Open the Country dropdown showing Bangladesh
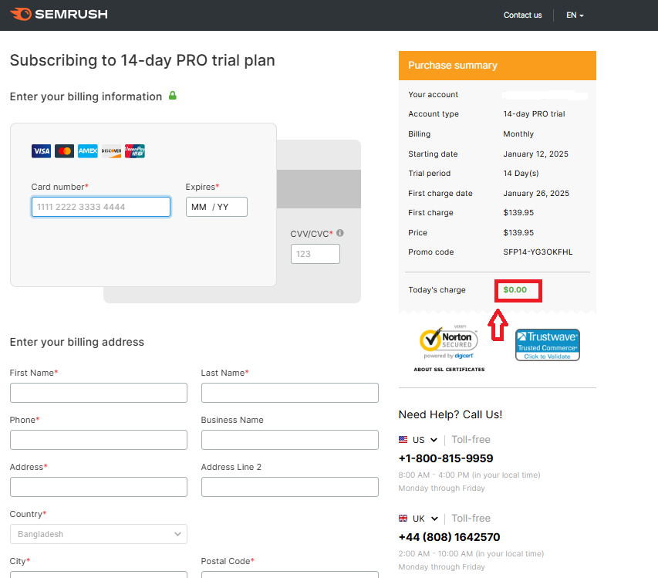The height and width of the screenshot is (578, 658). (x=99, y=534)
